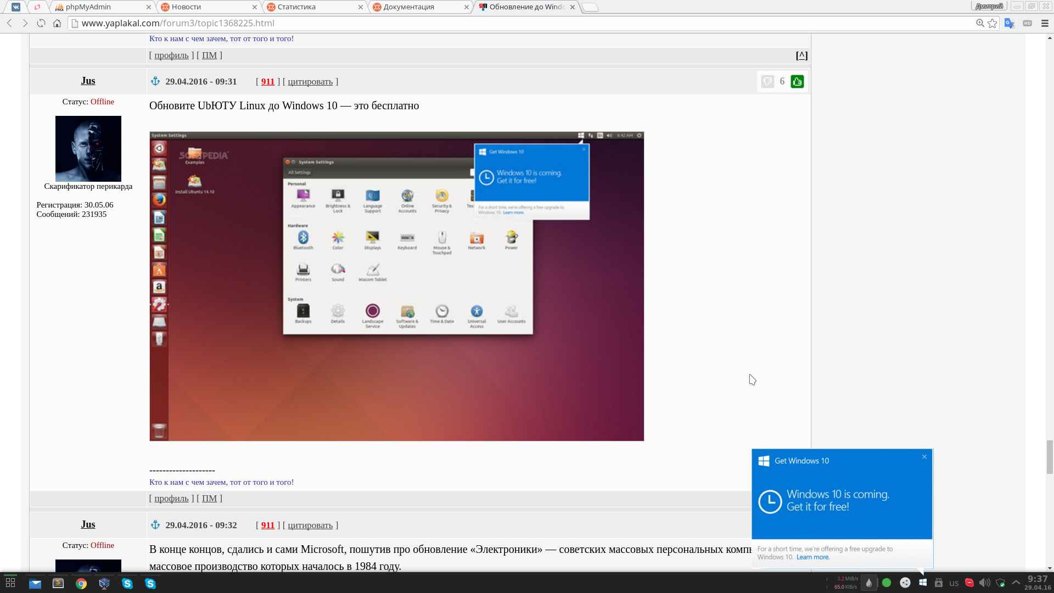
Task: Click the цитировать link on 09:31 post
Action: 310,82
